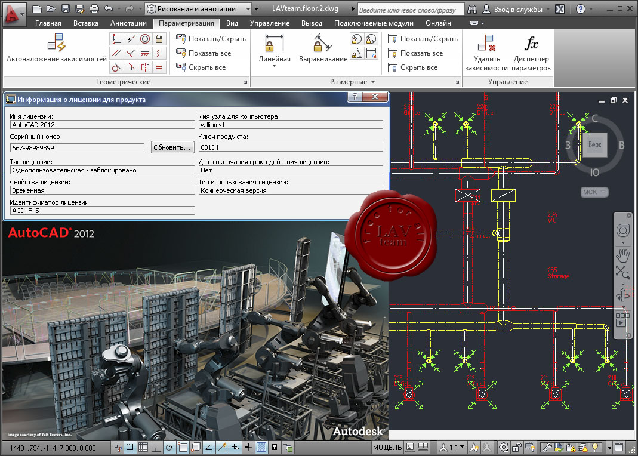Open Autodesk Exchange X icon
Viewport: 638px width, 456px height.
(x=560, y=9)
